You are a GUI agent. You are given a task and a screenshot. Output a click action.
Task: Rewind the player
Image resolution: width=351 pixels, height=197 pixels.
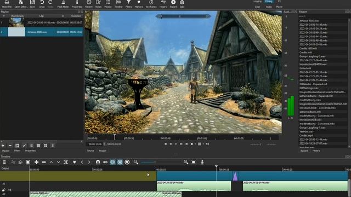click(x=171, y=144)
